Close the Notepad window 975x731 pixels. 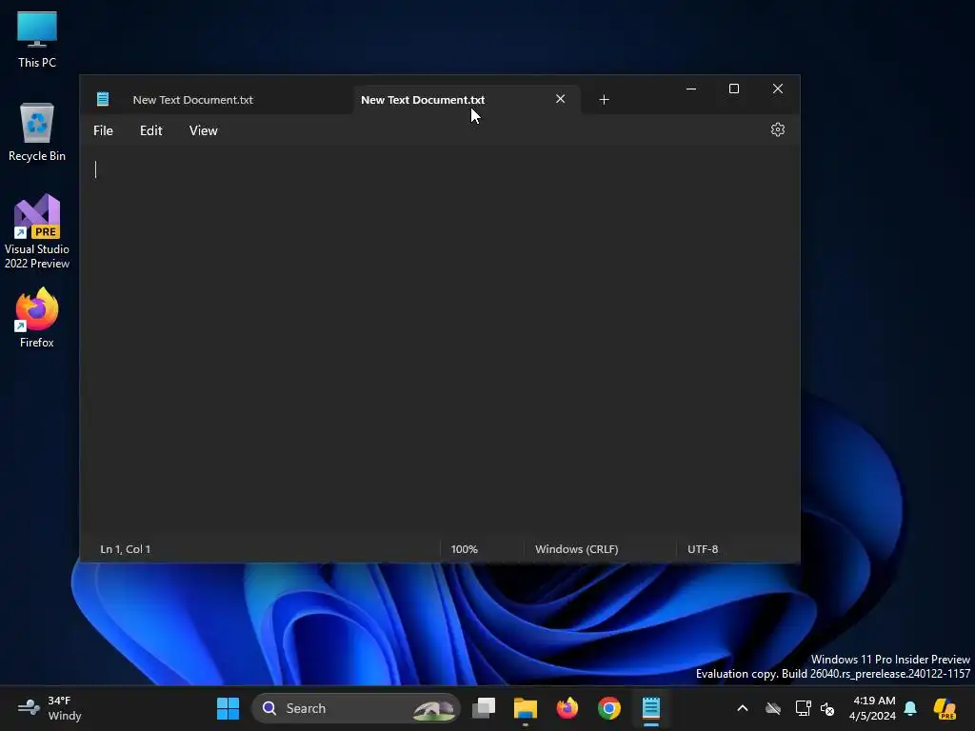[x=777, y=89]
